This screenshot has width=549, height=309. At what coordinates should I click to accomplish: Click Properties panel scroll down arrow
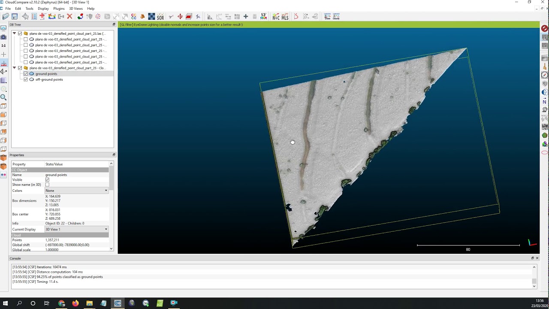111,248
